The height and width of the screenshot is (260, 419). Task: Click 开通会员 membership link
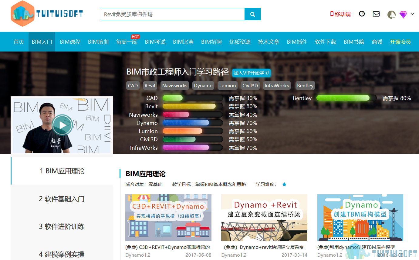point(400,42)
